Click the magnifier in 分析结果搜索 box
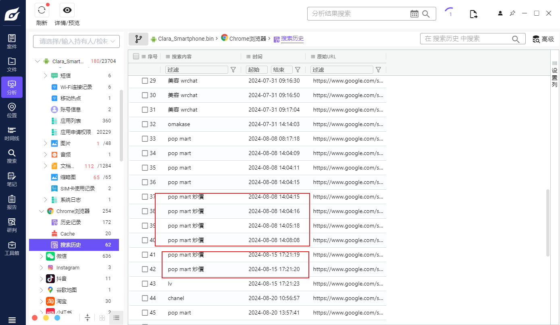Viewport: 560px width, 325px height. 426,14
